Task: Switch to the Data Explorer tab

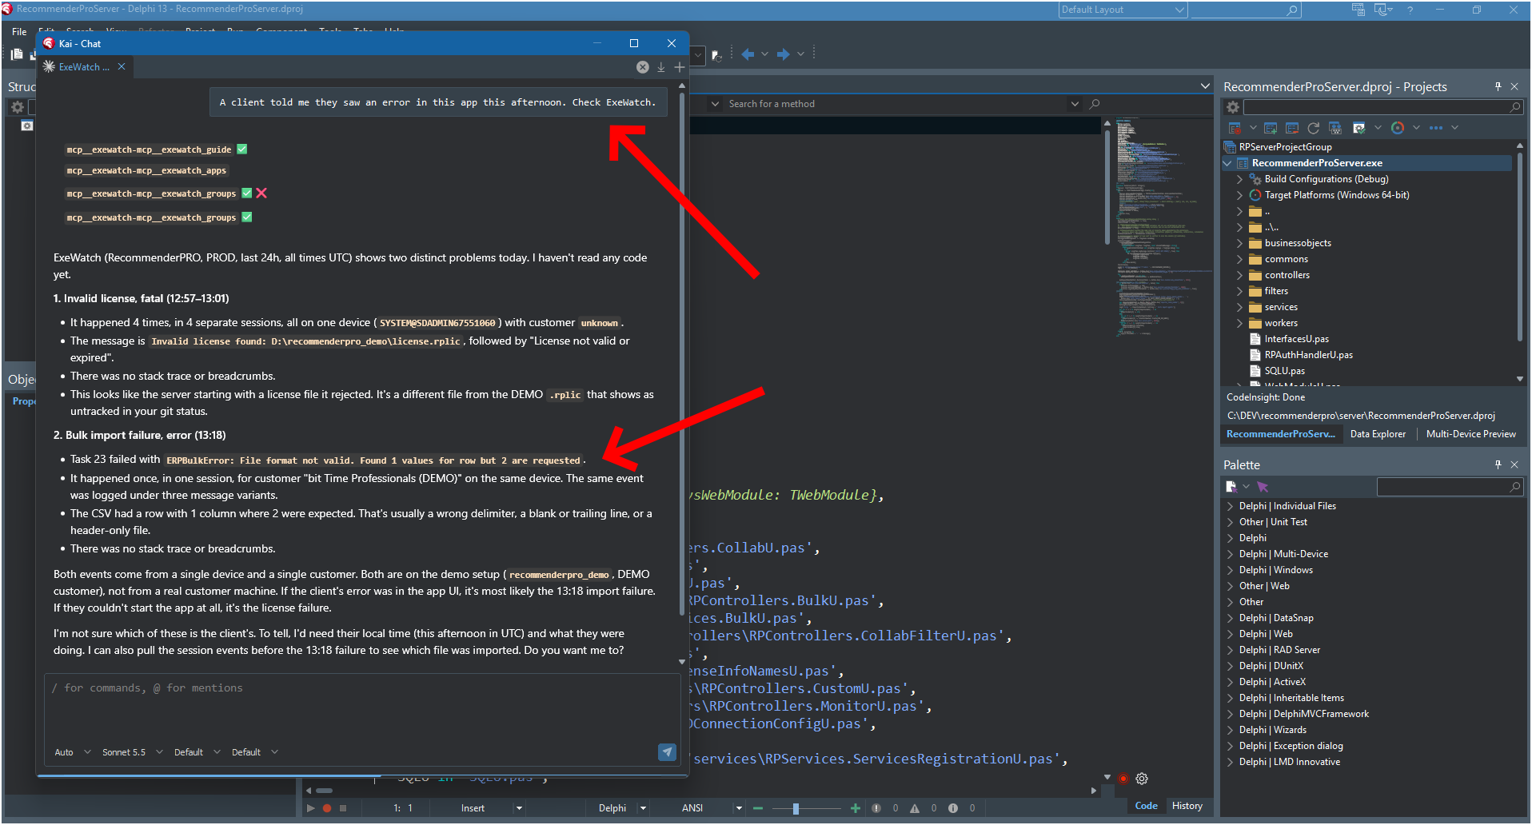Action: (1378, 434)
